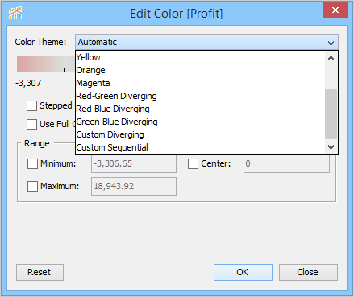Close the Edit Color dialog with red X
The height and width of the screenshot is (297, 354).
335,10
